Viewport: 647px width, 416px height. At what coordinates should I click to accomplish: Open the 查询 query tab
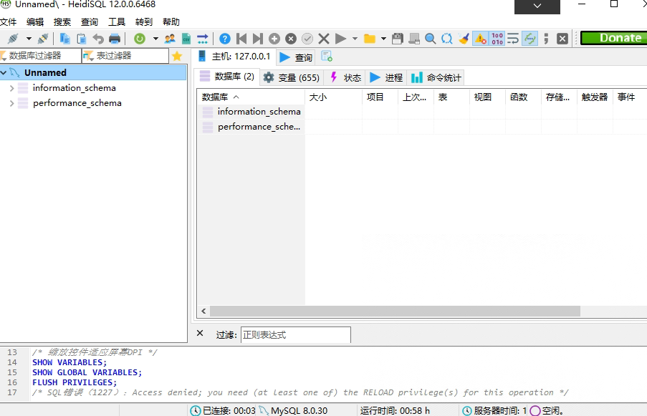pyautogui.click(x=296, y=57)
